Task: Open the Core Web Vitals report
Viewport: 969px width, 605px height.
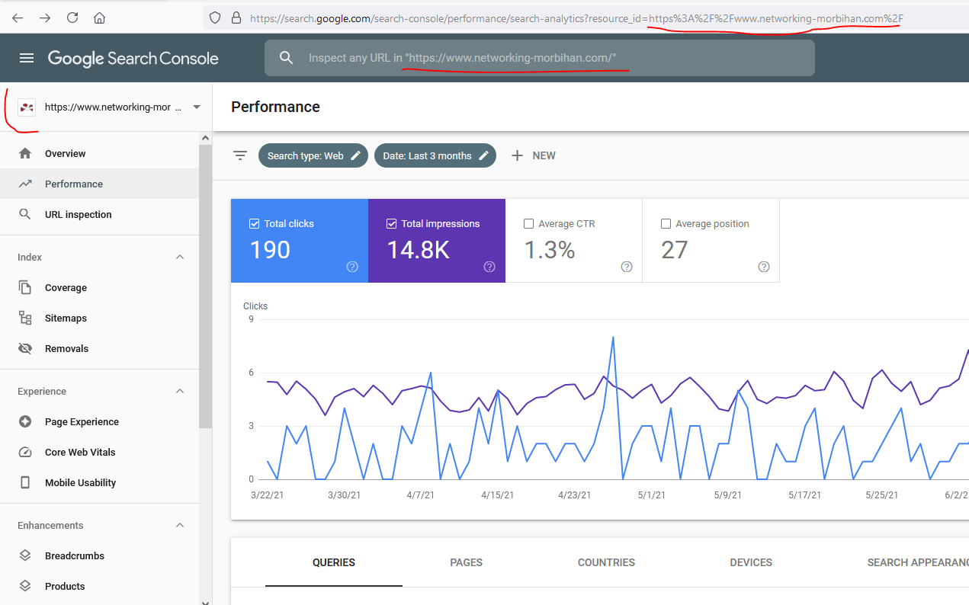Action: [99, 452]
